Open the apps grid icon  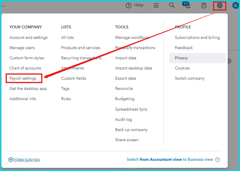[x=156, y=6]
